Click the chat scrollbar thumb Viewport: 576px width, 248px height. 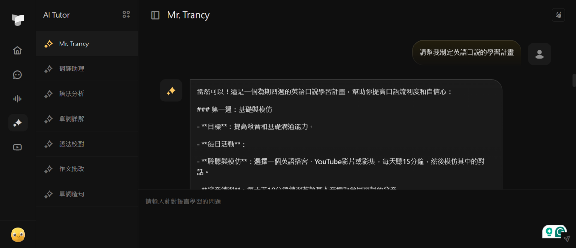(574, 79)
